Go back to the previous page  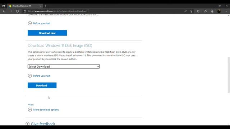(x=4, y=11)
